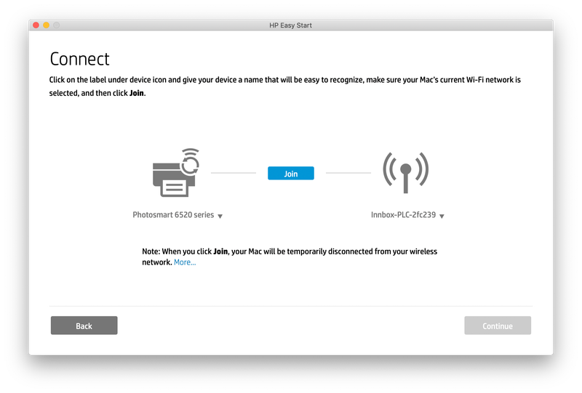
Task: Click the HP Easy Start window title
Action: point(290,25)
